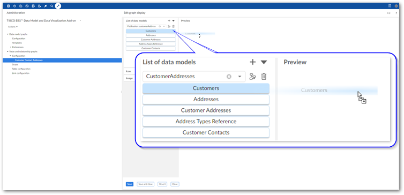
Task: Open the Image section tab
Action: pyautogui.click(x=130, y=78)
